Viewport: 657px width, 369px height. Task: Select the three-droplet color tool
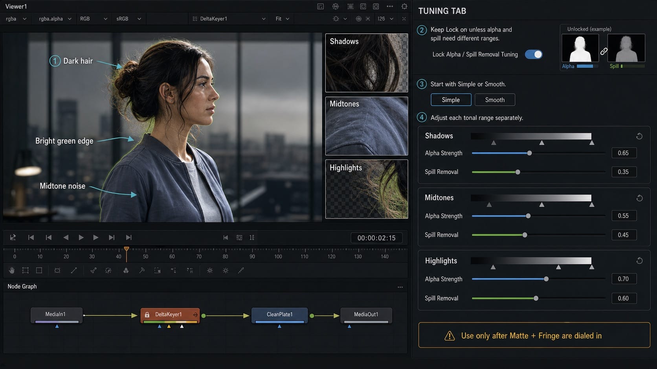tap(126, 271)
